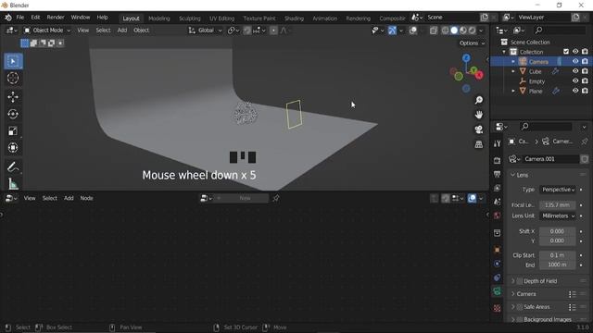
Task: Select the Select Box tool
Action: [13, 61]
